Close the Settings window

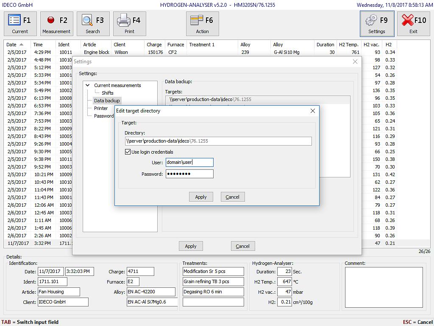tap(355, 62)
